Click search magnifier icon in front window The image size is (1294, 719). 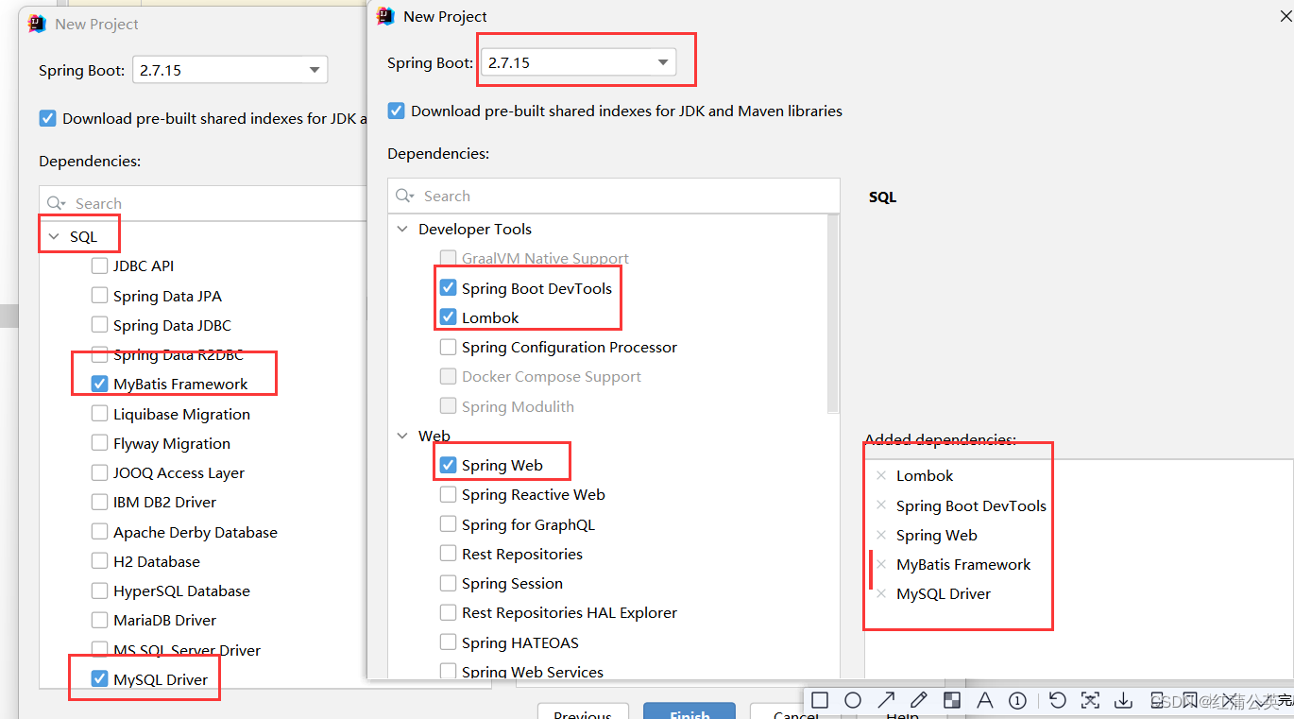[x=405, y=196]
